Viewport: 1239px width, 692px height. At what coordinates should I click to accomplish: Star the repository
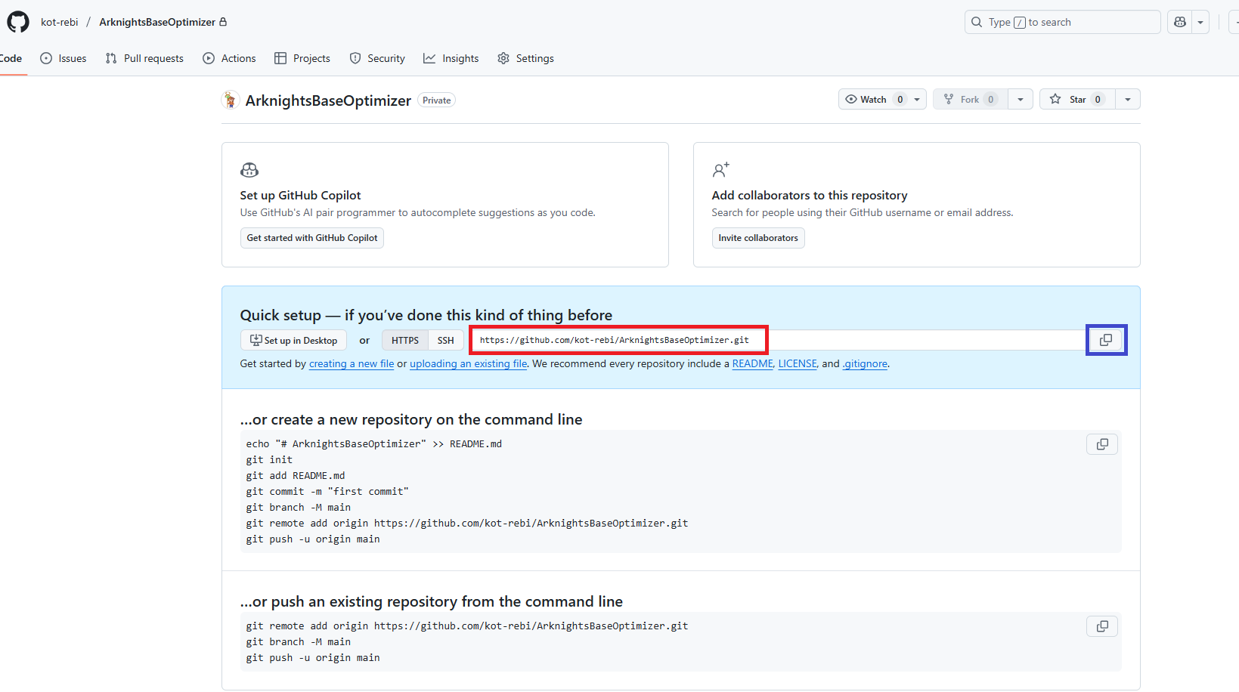tap(1077, 99)
